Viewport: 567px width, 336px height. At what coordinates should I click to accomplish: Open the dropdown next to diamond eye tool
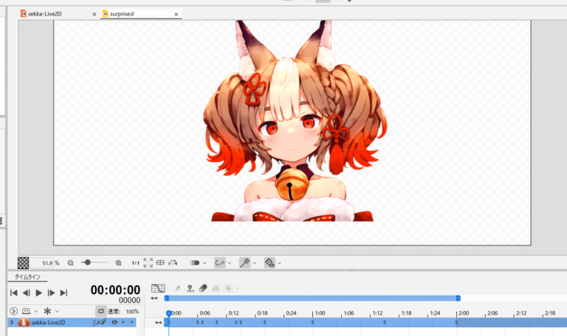pos(279,263)
